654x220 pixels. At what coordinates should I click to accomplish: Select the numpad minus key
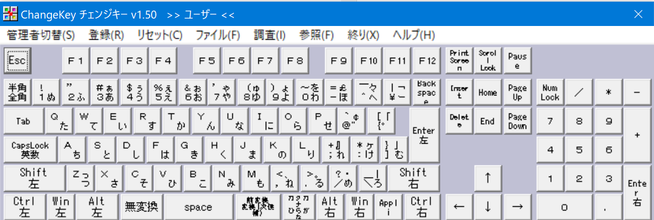[638, 92]
